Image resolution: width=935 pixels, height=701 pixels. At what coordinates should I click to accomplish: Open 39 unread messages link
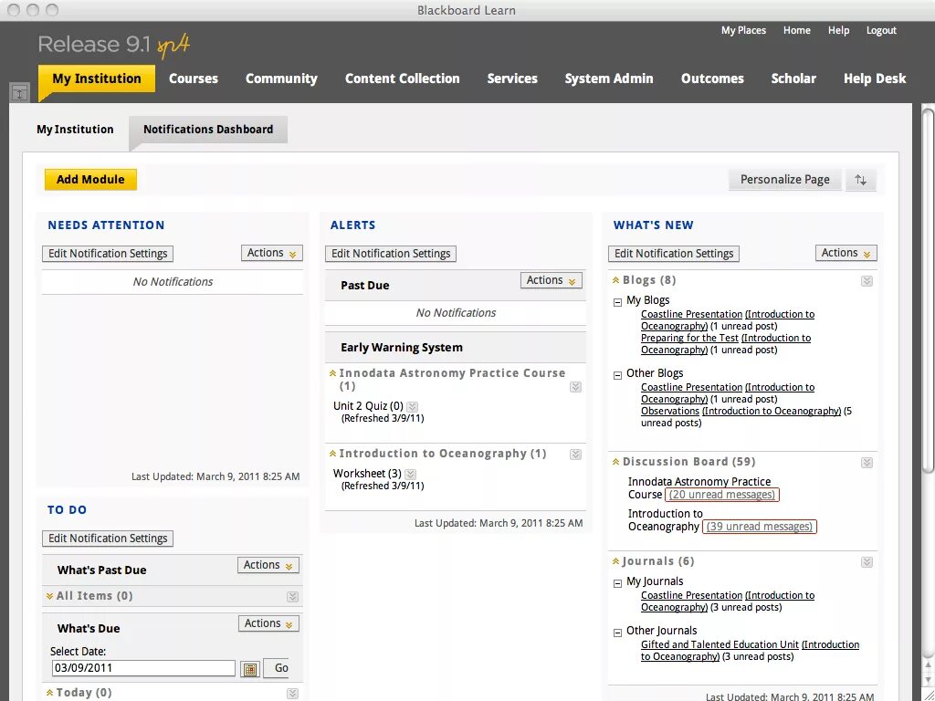coord(759,527)
